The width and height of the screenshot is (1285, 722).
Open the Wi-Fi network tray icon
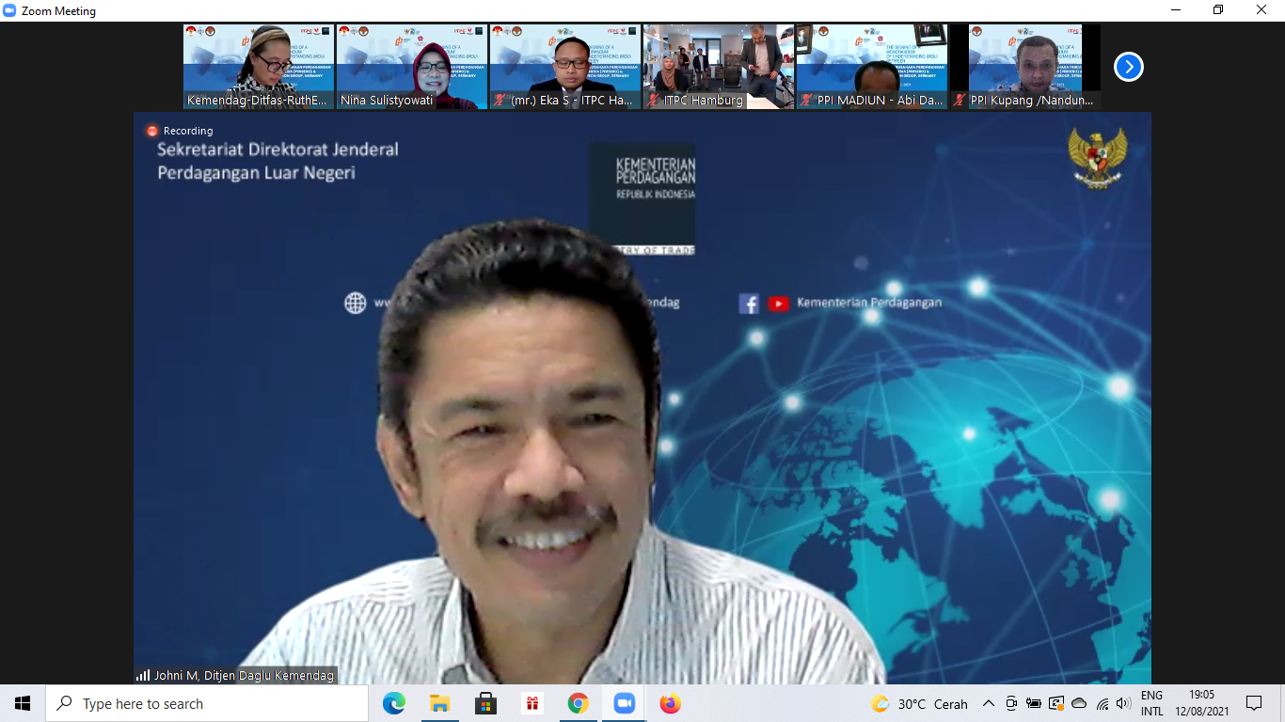pyautogui.click(x=1102, y=703)
